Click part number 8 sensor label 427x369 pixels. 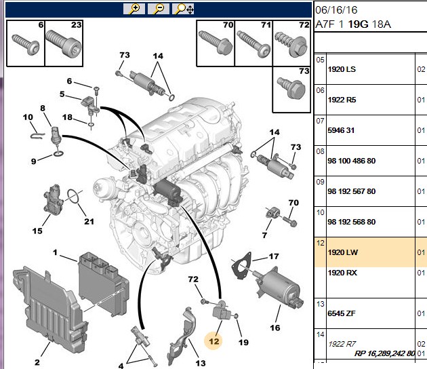[43, 109]
